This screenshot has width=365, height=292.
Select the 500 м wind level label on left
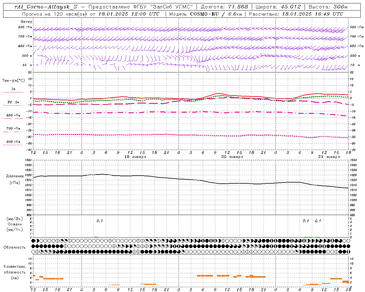tap(27, 56)
